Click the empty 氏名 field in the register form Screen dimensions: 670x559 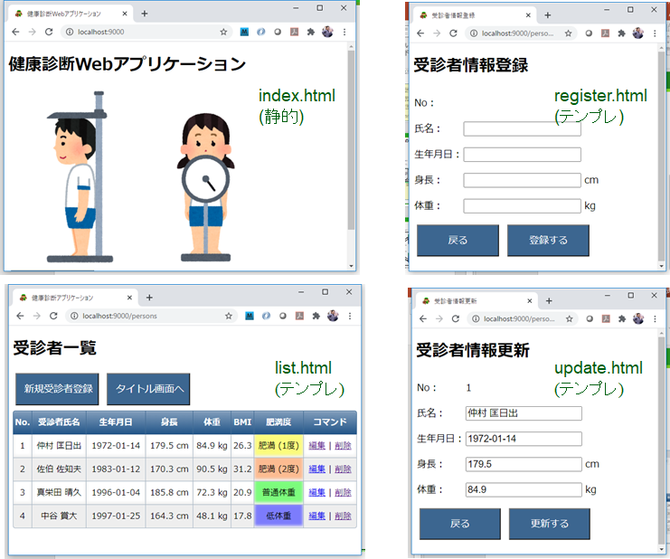(522, 128)
